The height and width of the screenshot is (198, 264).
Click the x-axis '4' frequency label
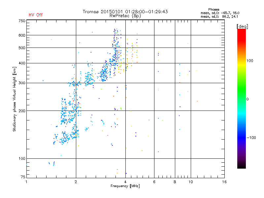125,182
